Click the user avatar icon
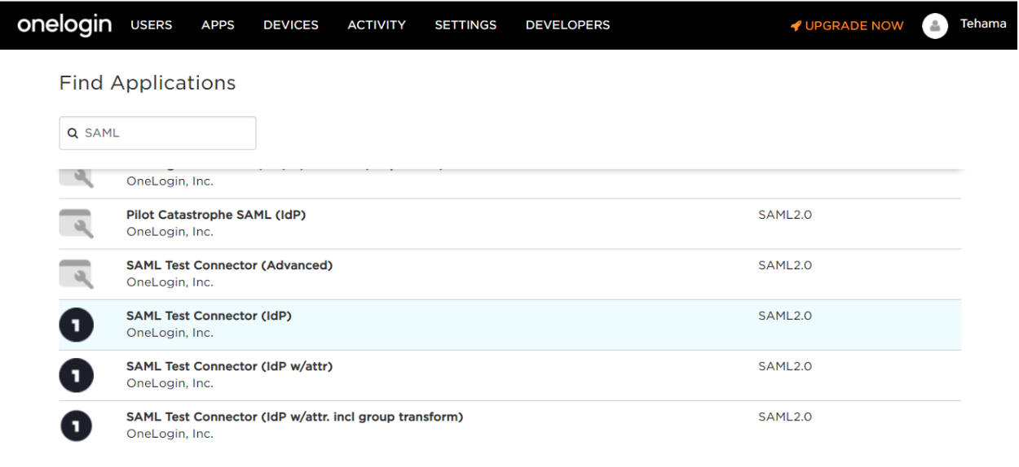 click(935, 25)
